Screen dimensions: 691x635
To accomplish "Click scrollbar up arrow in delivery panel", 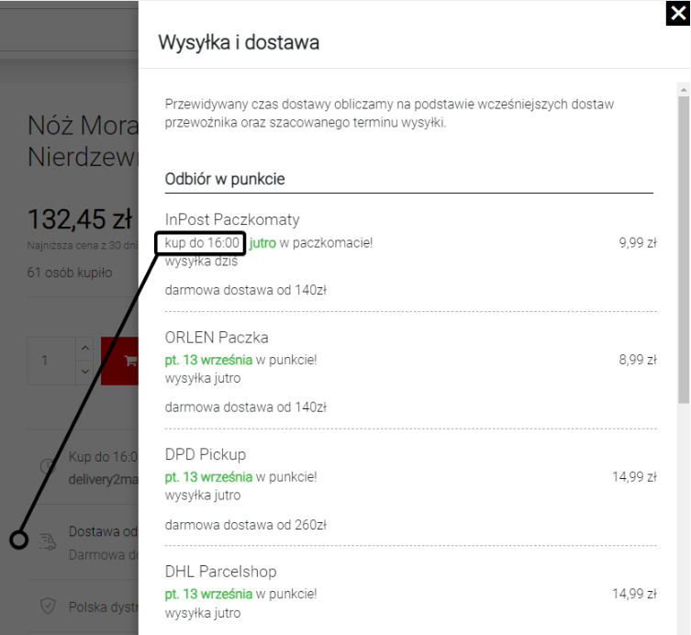I will [683, 91].
